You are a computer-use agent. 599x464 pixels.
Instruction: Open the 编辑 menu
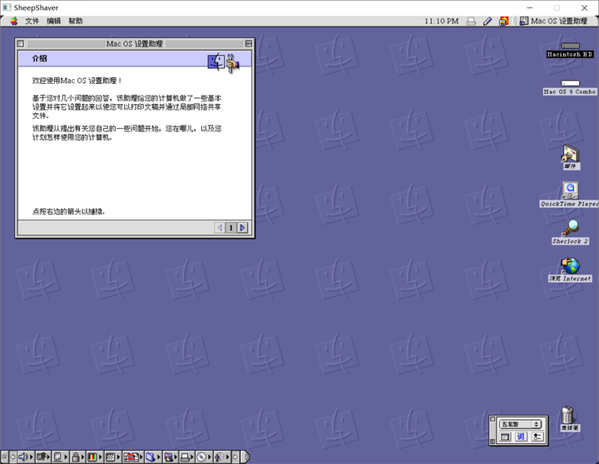[x=54, y=21]
